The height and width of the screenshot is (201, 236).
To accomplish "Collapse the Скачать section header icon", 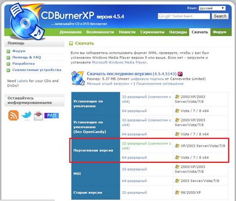I will pos(71,43).
